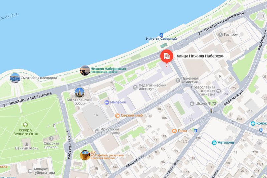The image size is (267, 178).
Task: Click the Педагогический институт graduation cap icon
Action: tap(135, 87)
